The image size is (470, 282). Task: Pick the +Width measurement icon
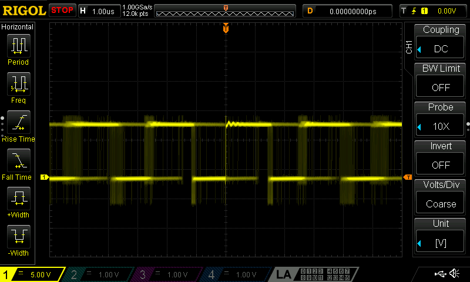coord(18,199)
